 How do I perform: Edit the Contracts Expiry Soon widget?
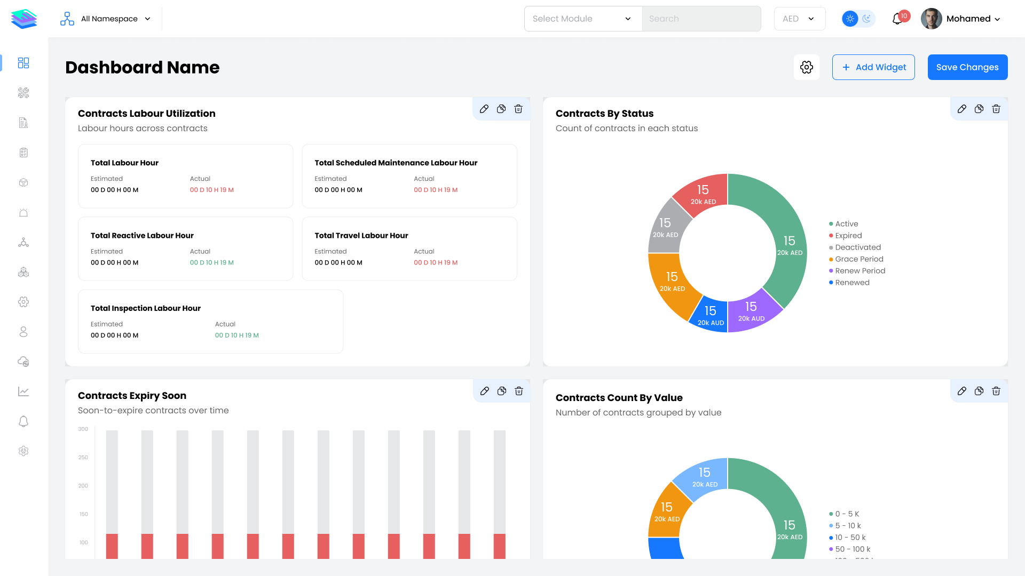485,391
